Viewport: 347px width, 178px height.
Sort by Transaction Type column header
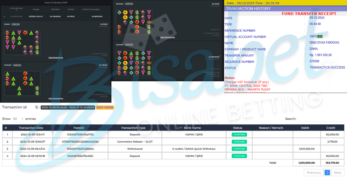point(133,128)
